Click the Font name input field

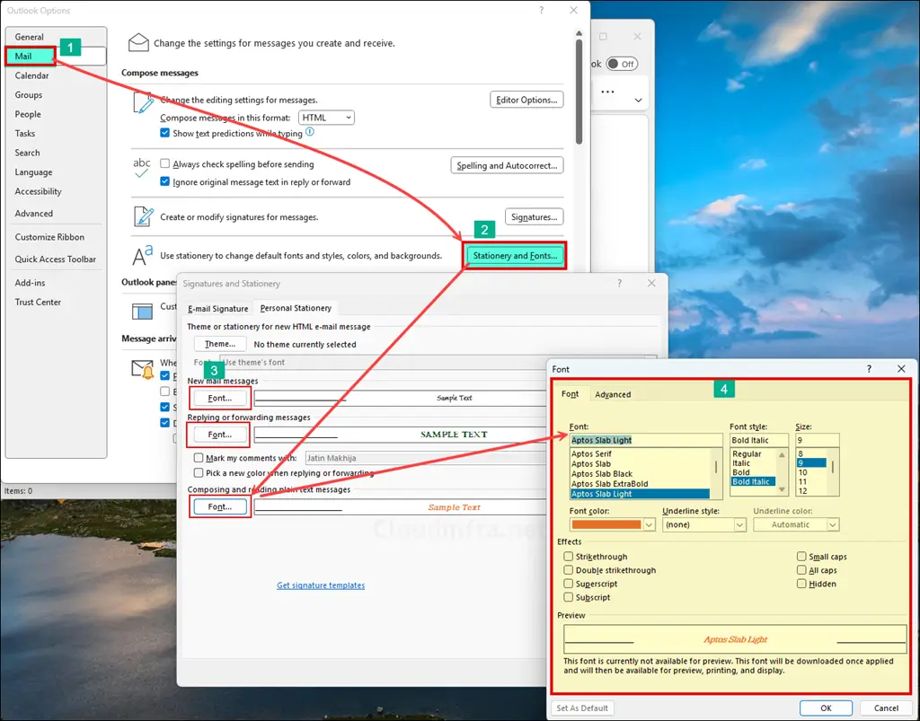click(x=645, y=440)
